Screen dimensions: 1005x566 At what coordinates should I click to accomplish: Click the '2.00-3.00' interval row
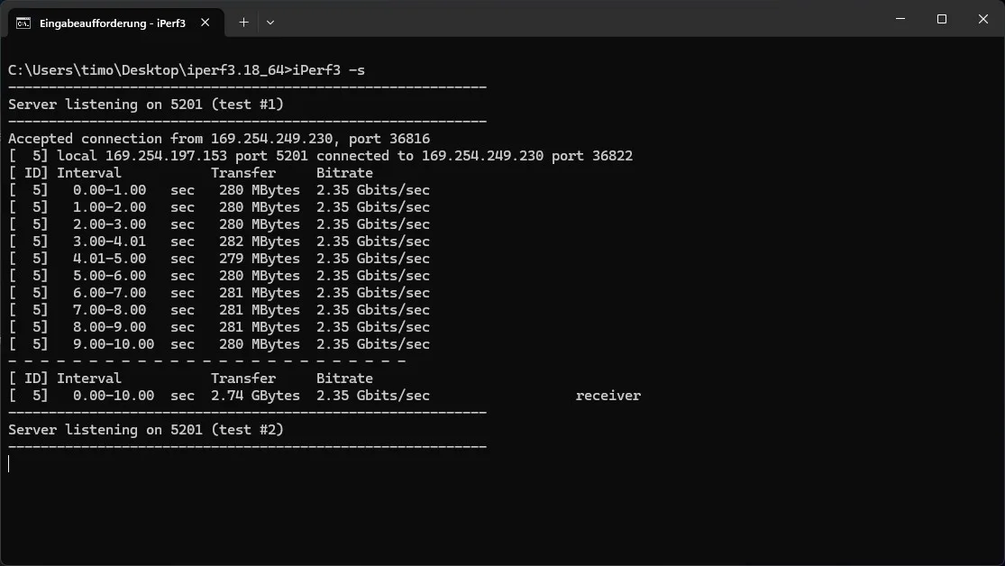[x=219, y=224]
